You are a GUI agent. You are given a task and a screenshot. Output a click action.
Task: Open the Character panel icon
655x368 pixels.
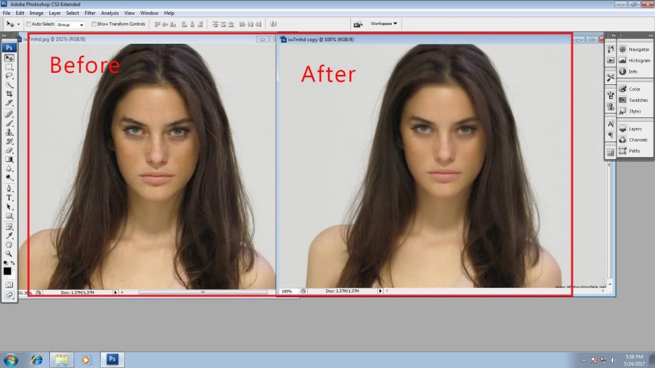click(x=610, y=124)
